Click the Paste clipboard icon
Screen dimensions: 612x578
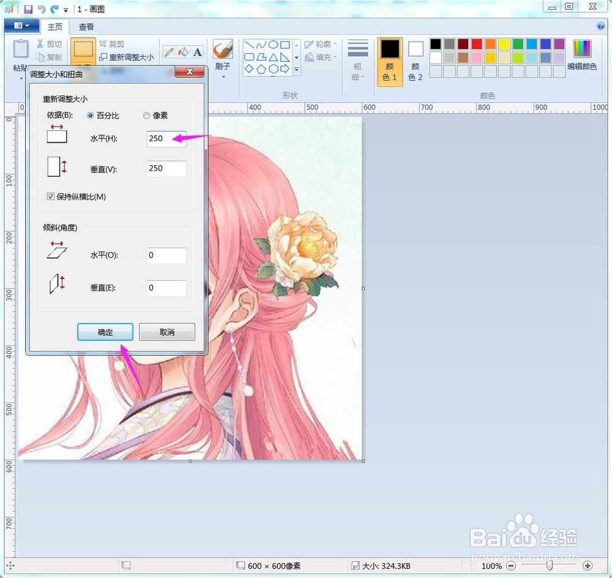click(21, 50)
